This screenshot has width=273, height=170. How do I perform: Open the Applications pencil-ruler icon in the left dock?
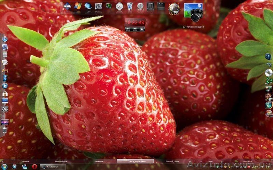point(5,70)
